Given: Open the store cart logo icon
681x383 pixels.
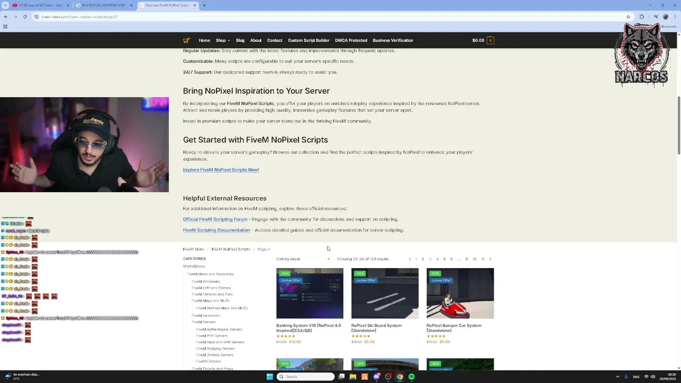Looking at the screenshot, I should tap(186, 40).
